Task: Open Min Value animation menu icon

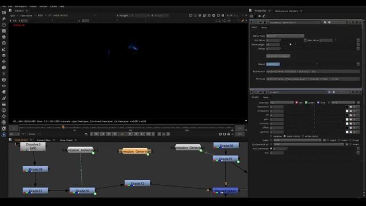Action: point(358,40)
